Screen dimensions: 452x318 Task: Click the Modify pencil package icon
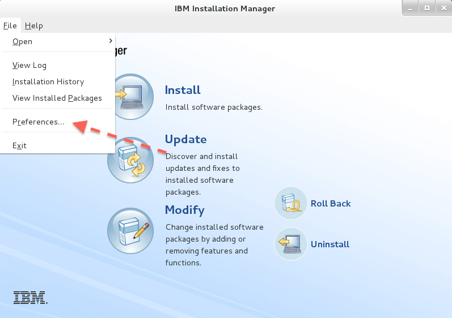click(x=130, y=231)
